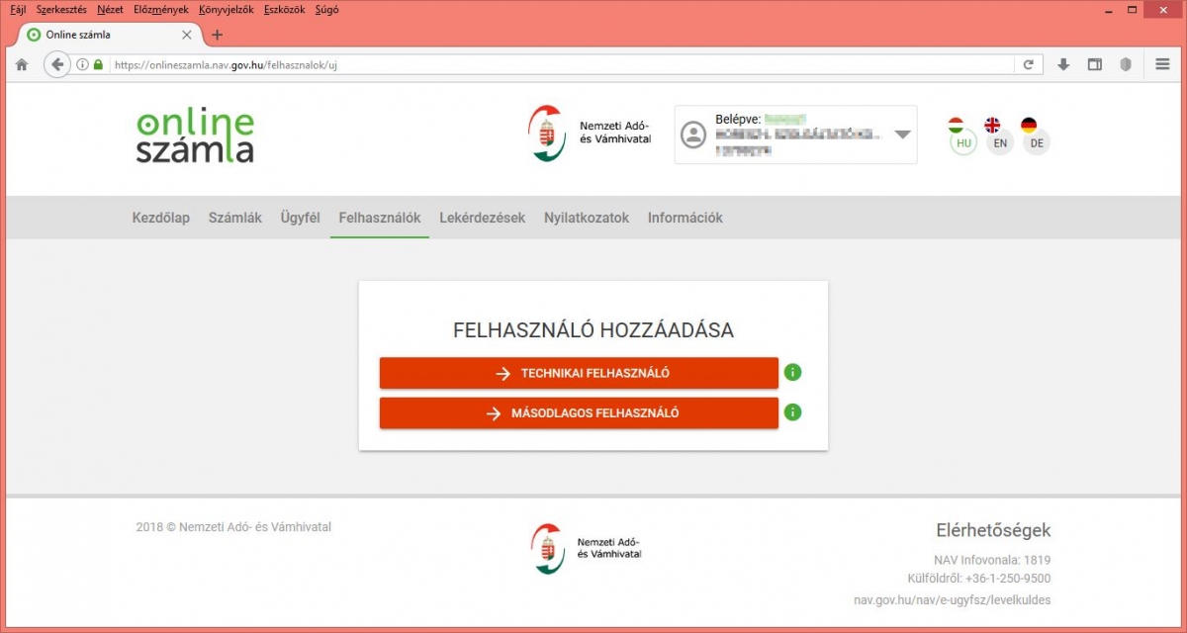This screenshot has width=1187, height=633.
Task: Switch language to German flag
Action: tap(1036, 135)
